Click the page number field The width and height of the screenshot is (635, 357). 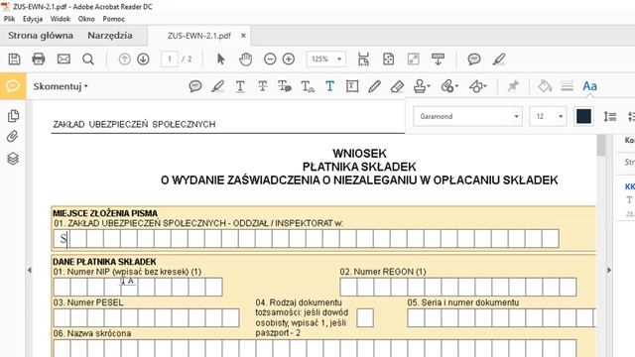pyautogui.click(x=170, y=59)
